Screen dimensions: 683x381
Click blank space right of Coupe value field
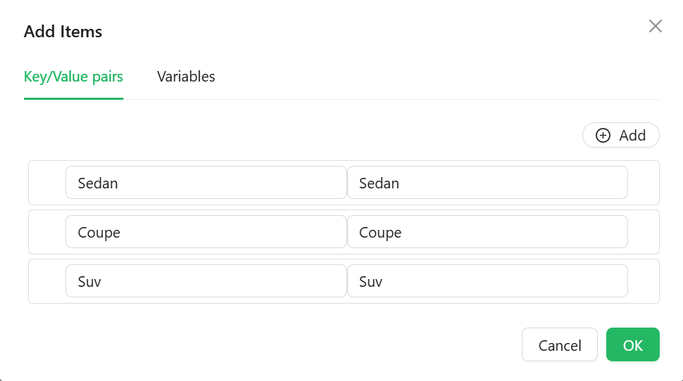644,232
